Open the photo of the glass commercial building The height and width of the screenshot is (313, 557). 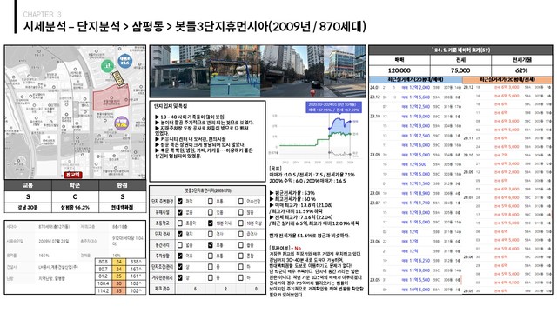click(x=345, y=71)
